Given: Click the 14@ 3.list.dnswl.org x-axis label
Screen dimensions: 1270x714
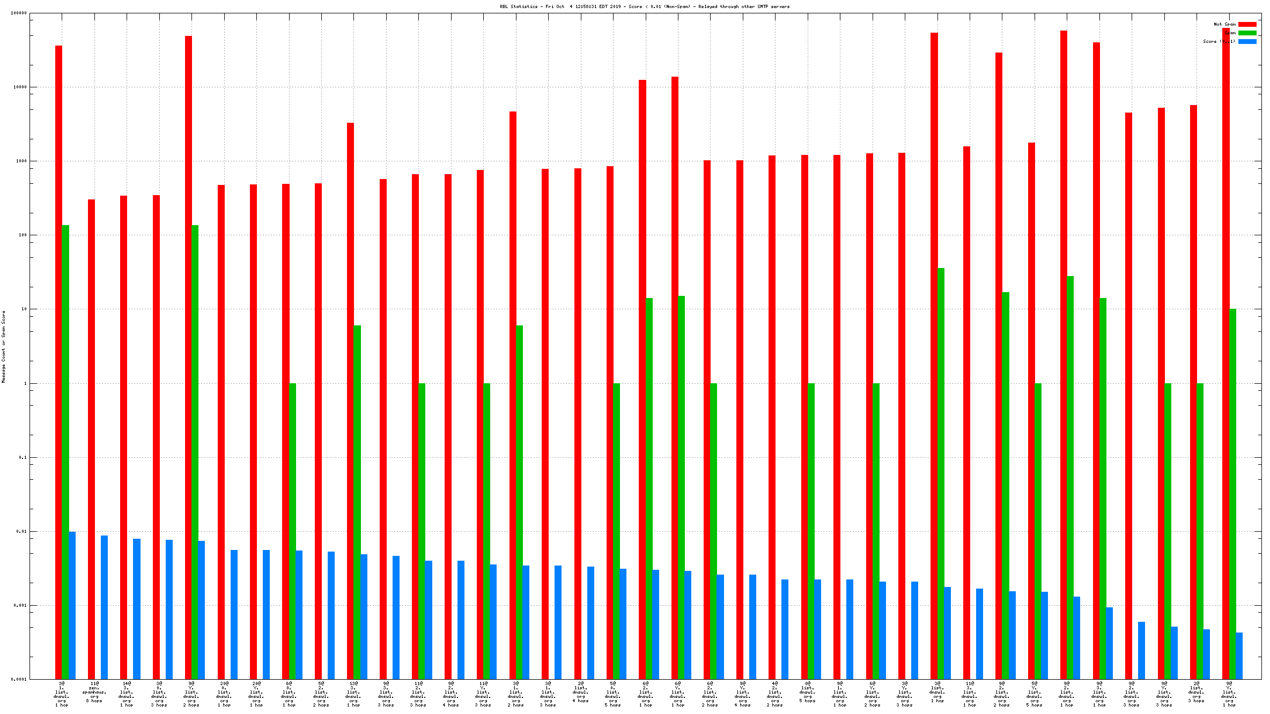Looking at the screenshot, I should click(127, 694).
